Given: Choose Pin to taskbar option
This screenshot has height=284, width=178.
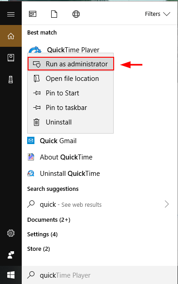Looking at the screenshot, I should [x=71, y=108].
